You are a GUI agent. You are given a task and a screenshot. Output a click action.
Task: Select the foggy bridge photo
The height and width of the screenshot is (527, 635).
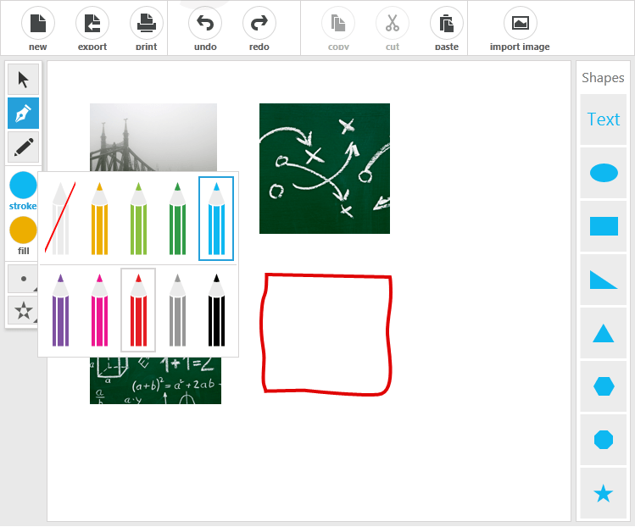pos(153,136)
